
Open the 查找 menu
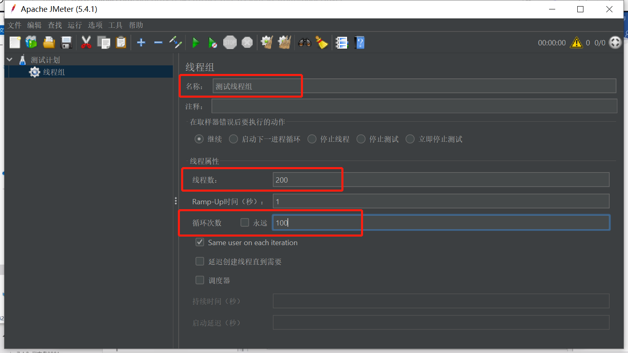[x=55, y=25]
